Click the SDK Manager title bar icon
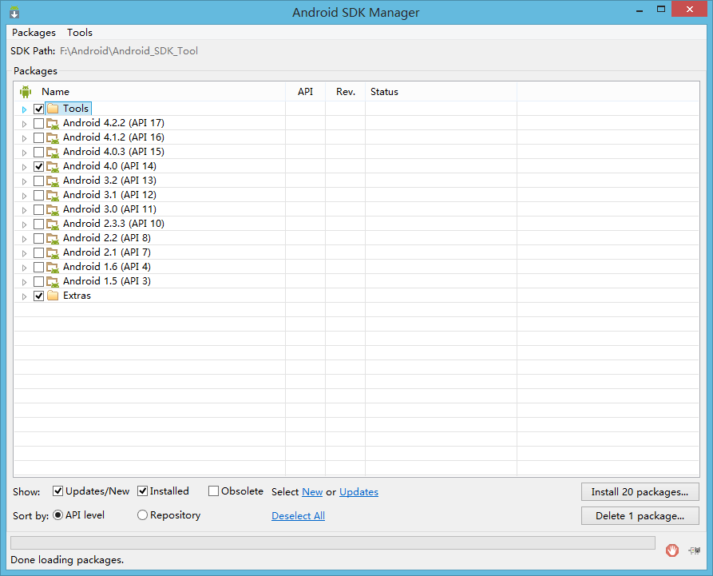This screenshot has width=713, height=576. point(14,12)
